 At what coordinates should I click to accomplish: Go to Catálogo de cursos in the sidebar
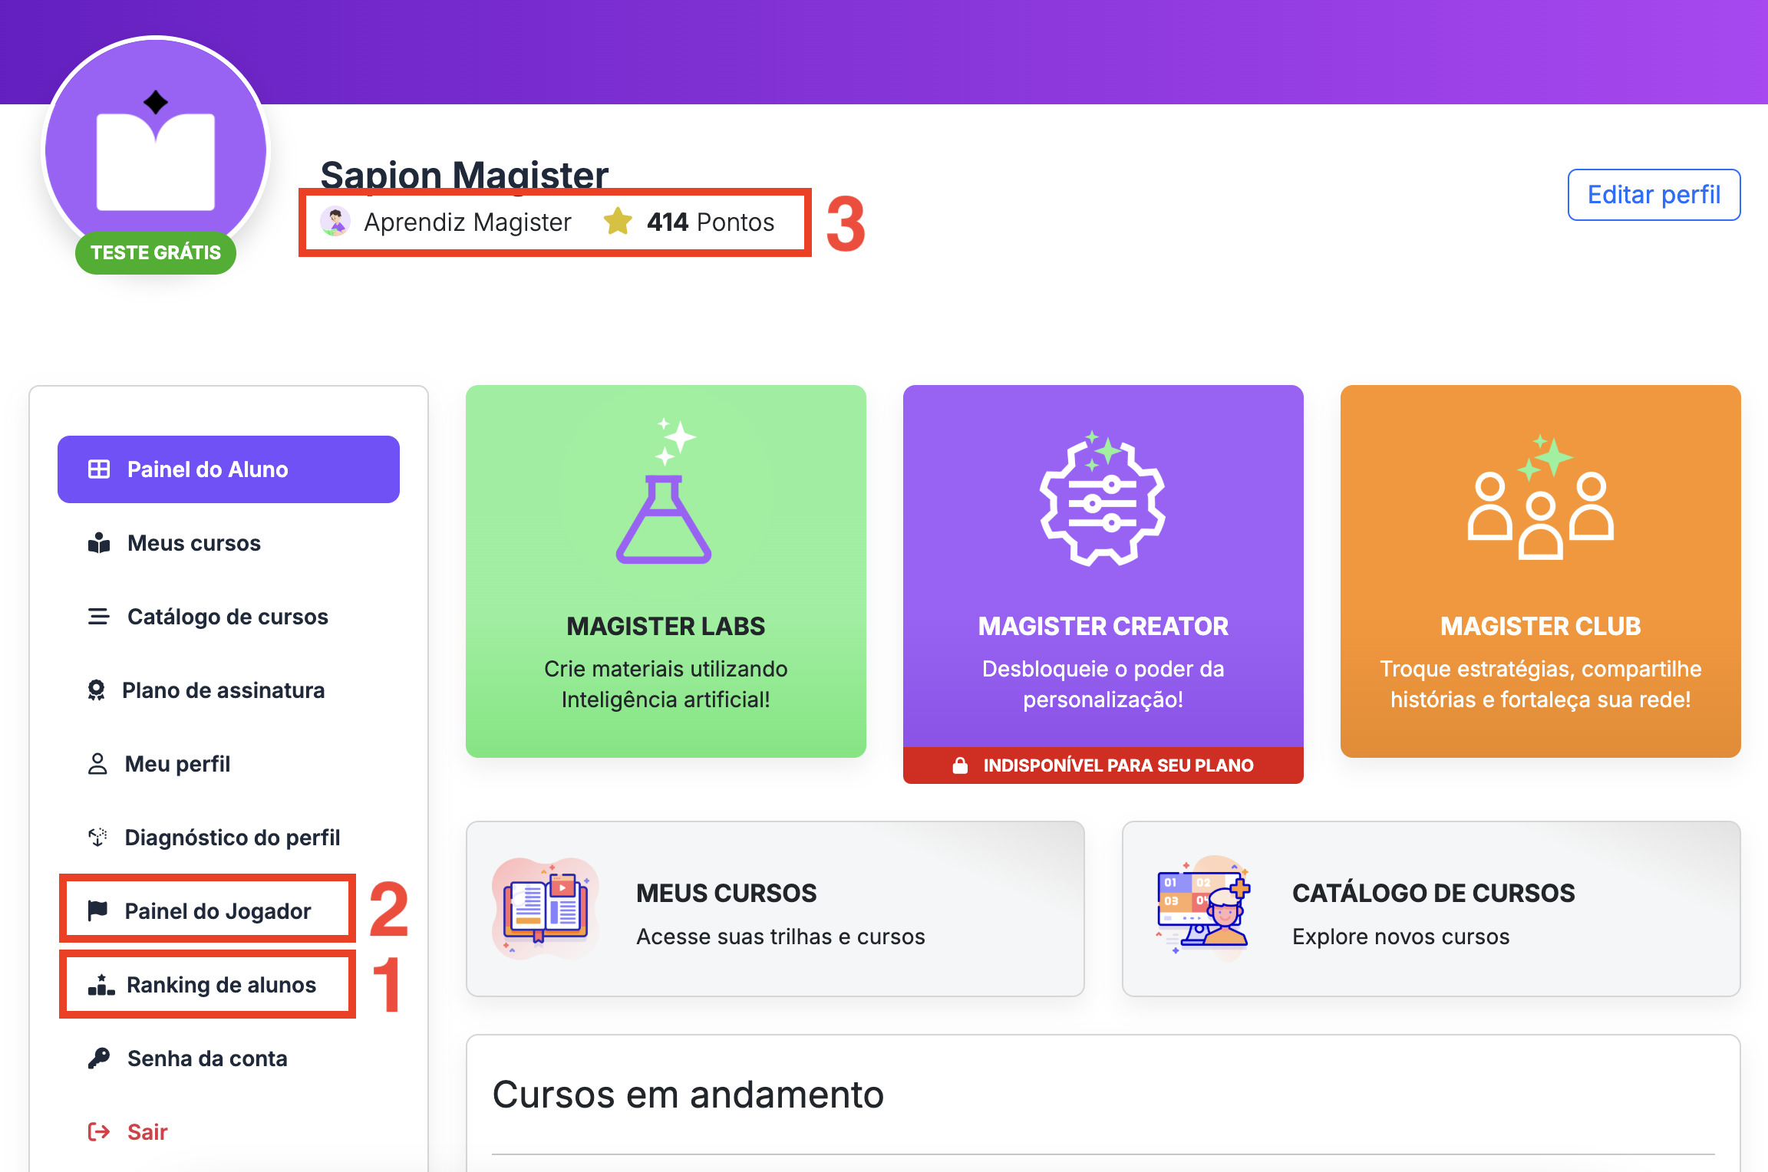[x=227, y=617]
